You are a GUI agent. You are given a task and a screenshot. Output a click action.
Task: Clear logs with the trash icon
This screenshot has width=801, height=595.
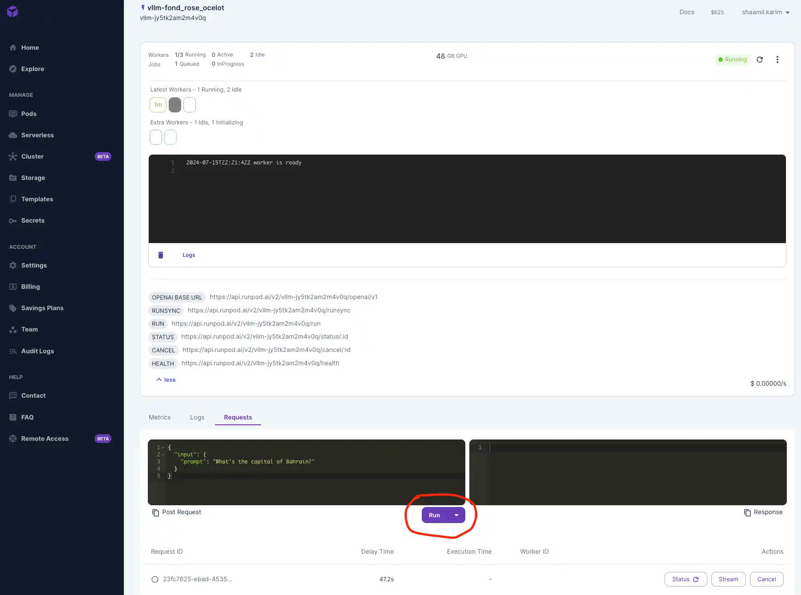[161, 255]
